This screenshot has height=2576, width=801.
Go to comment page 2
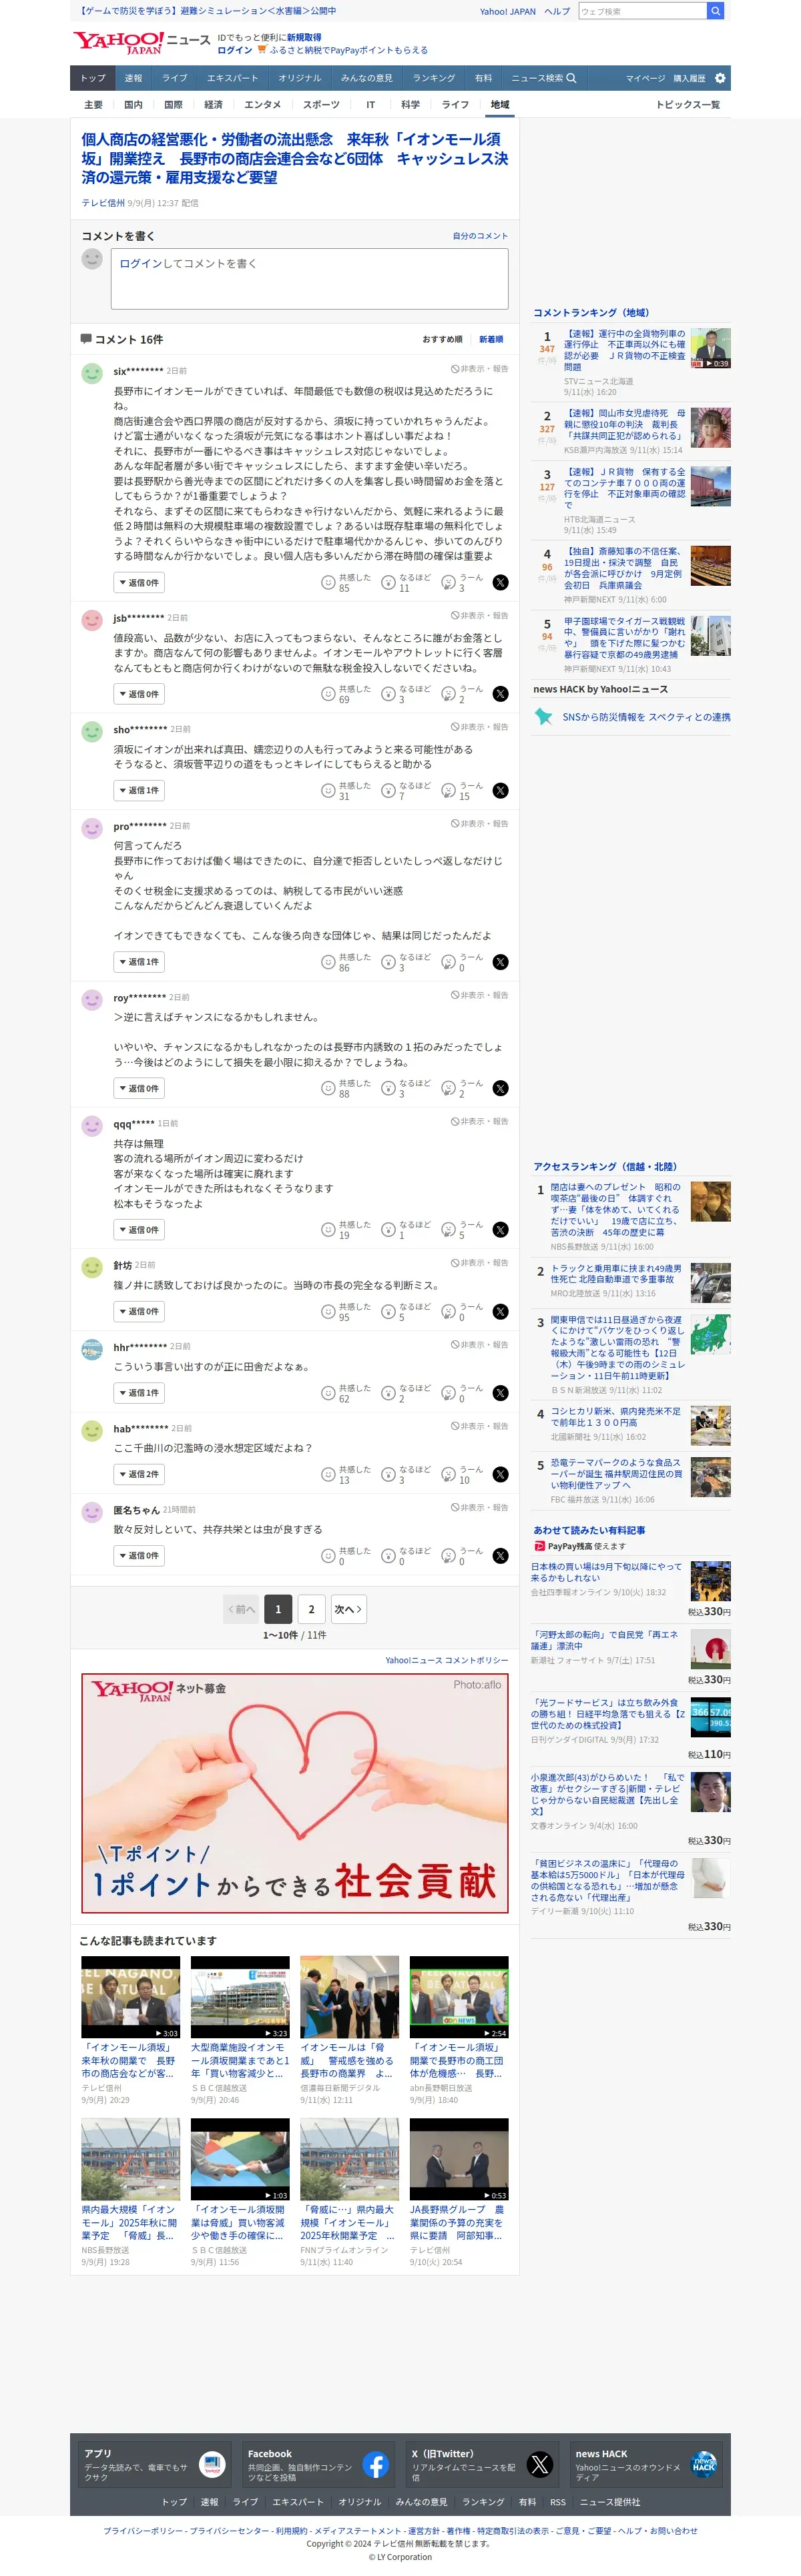point(311,1609)
